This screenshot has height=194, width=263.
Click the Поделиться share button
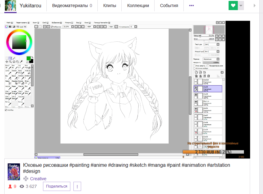pyautogui.click(x=57, y=186)
